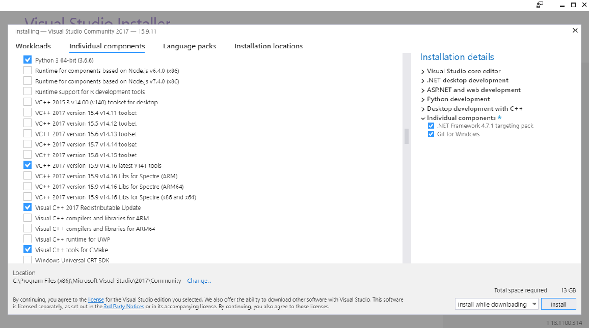
Task: Open 3rd Party Notices link
Action: coord(124,306)
